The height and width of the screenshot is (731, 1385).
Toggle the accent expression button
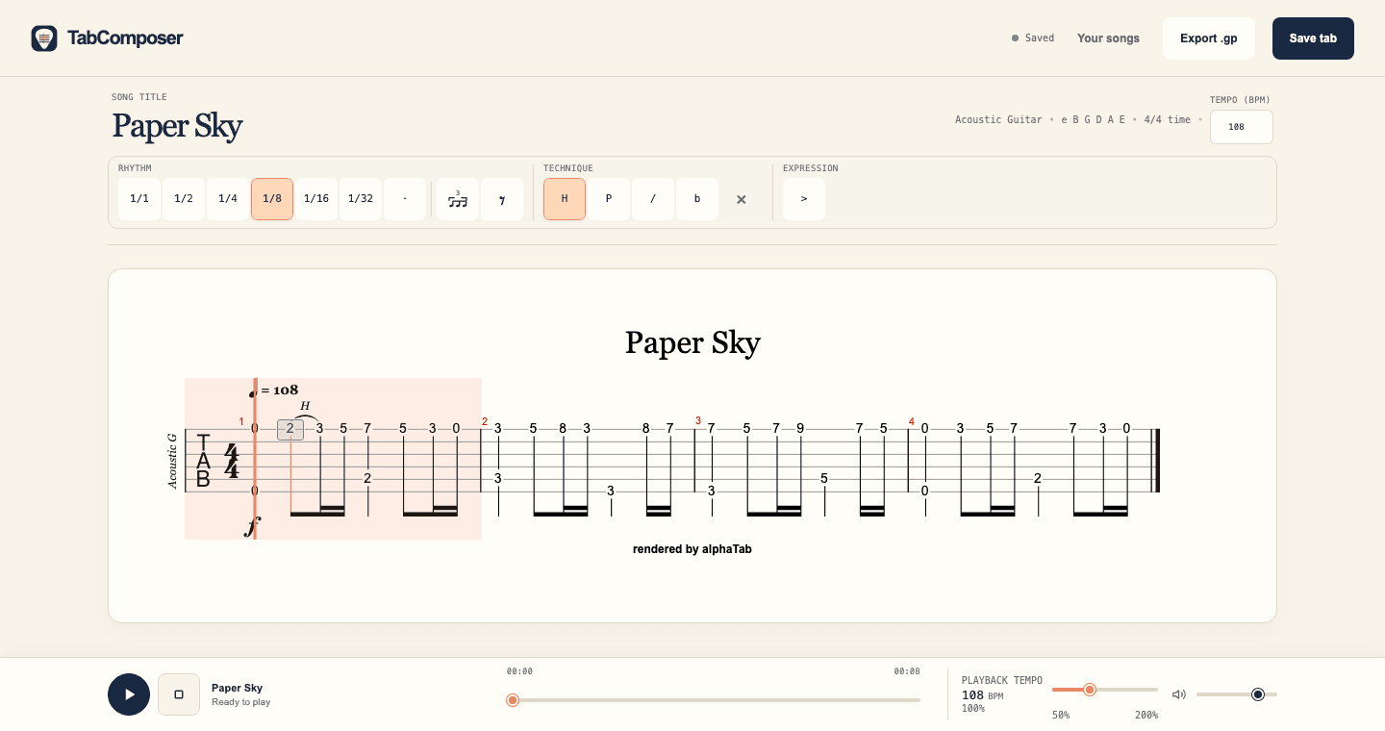click(x=804, y=199)
